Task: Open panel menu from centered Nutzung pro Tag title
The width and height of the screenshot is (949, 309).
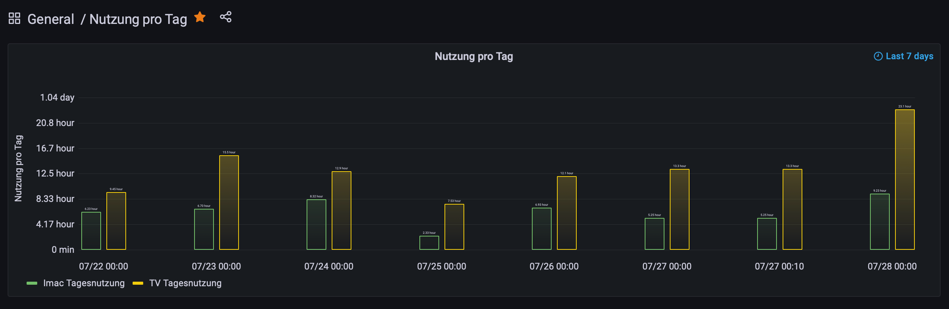Action: [x=474, y=56]
